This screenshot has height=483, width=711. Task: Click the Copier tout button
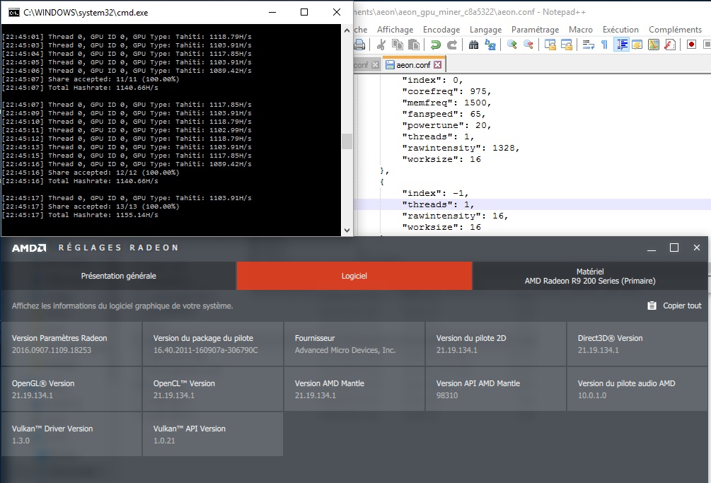tap(674, 305)
